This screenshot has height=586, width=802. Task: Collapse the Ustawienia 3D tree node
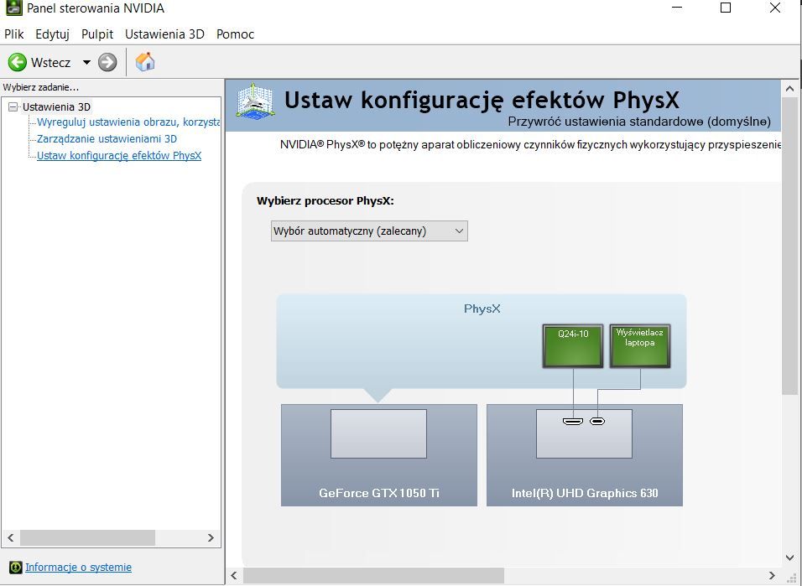pyautogui.click(x=13, y=106)
